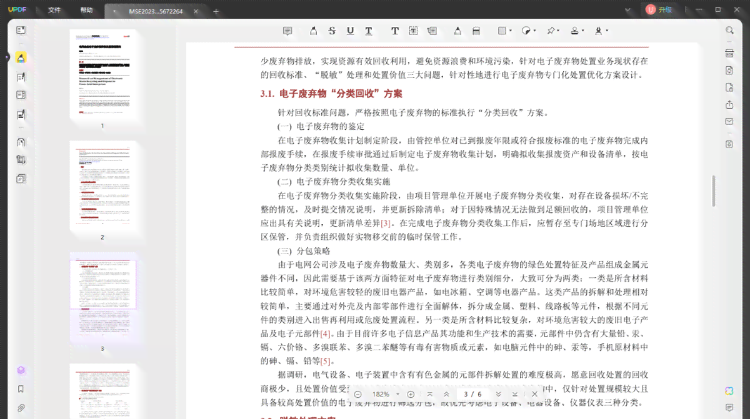Viewport: 750px width, 419px height.
Task: Select the squiggly underline tool
Action: (x=369, y=31)
